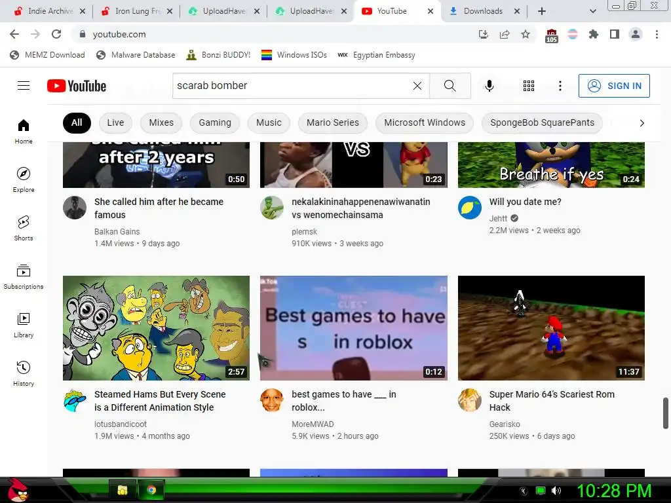Image resolution: width=671 pixels, height=503 pixels.
Task: Open the YouTube settings three-dot menu
Action: point(560,86)
